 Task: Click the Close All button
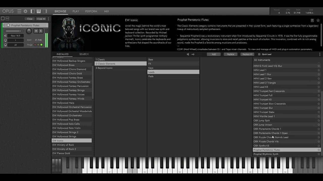pyautogui.click(x=41, y=19)
